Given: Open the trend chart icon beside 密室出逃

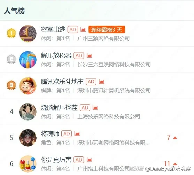Looking at the screenshot, I should (83, 30).
